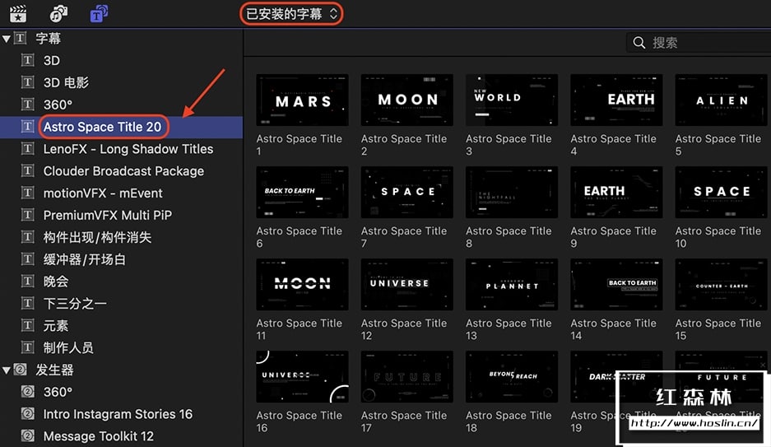Select the 360° titles category under 字幕
The height and width of the screenshot is (447, 771).
pos(58,105)
